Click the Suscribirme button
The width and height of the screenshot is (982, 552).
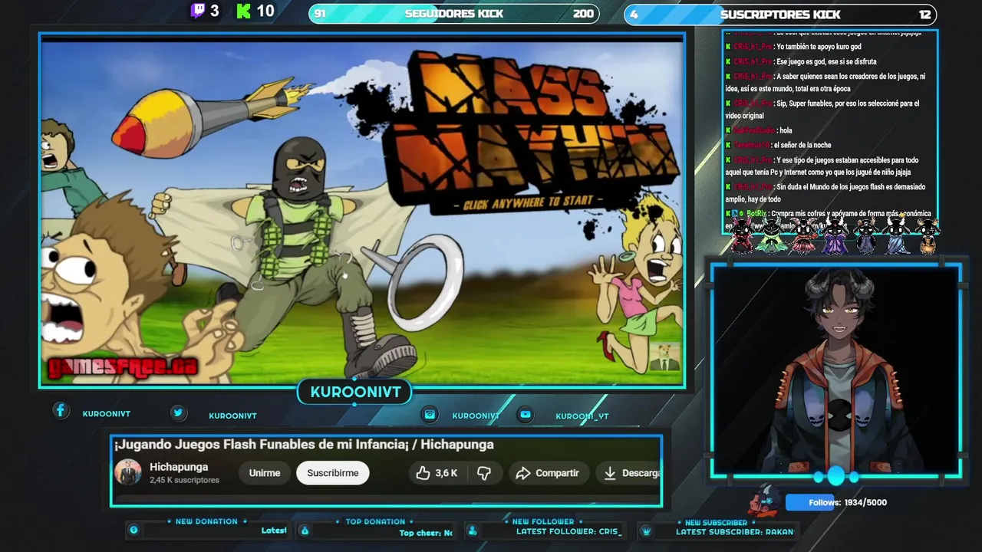click(333, 473)
